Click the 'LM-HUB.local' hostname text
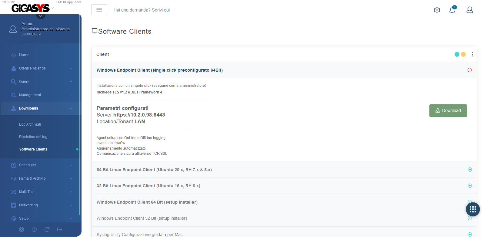This screenshot has width=487, height=237. 31,34
